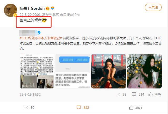Click the original post's repost icon showing 98

(x=118, y=94)
